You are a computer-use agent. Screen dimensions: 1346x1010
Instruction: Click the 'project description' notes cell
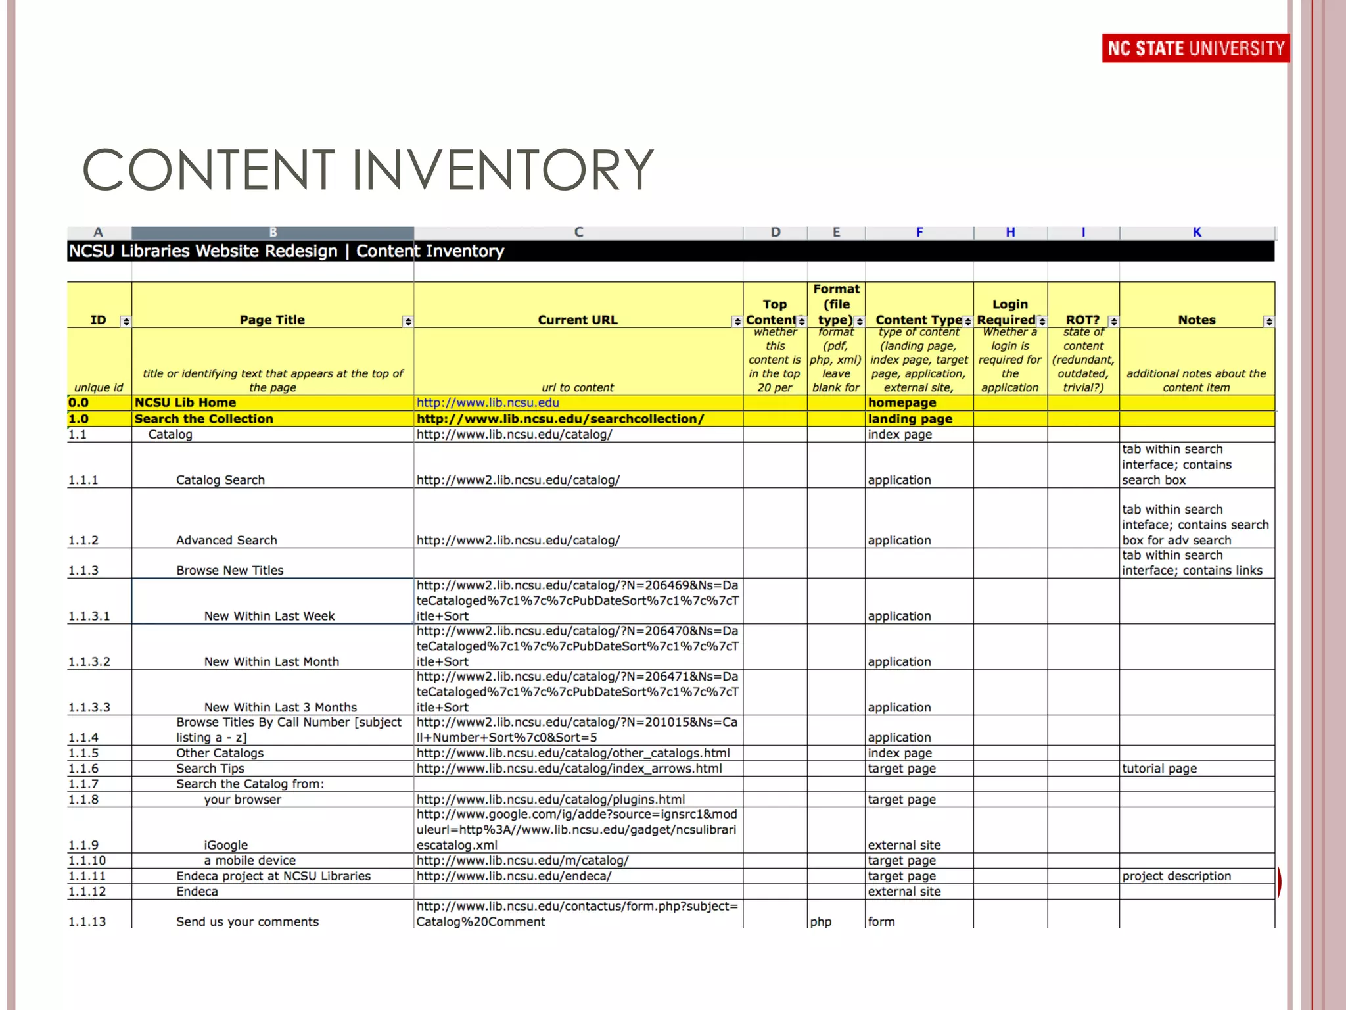[x=1197, y=876]
